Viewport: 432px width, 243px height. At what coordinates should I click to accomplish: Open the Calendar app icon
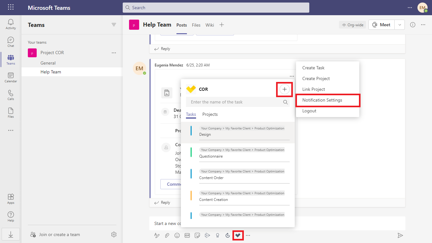pyautogui.click(x=11, y=77)
